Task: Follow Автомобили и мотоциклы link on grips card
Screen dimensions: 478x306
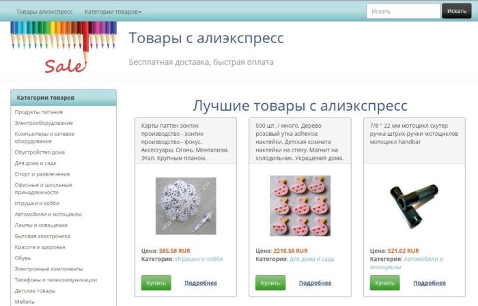Action: 407,263
